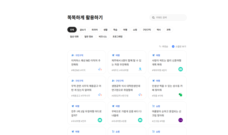Click the hashtag #생명공학
228x135 pixels.
click(x=116, y=96)
